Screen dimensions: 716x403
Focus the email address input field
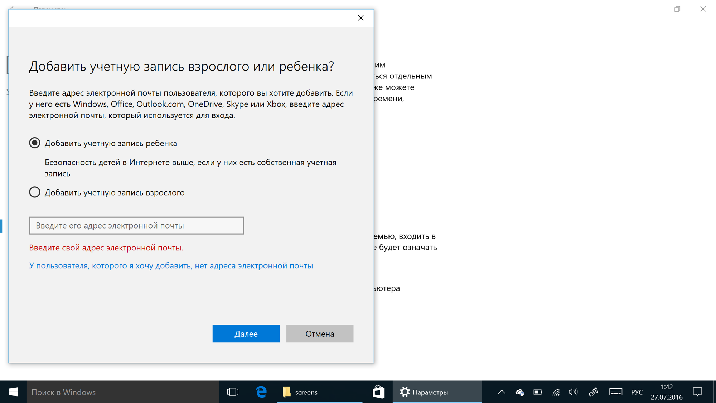click(136, 225)
